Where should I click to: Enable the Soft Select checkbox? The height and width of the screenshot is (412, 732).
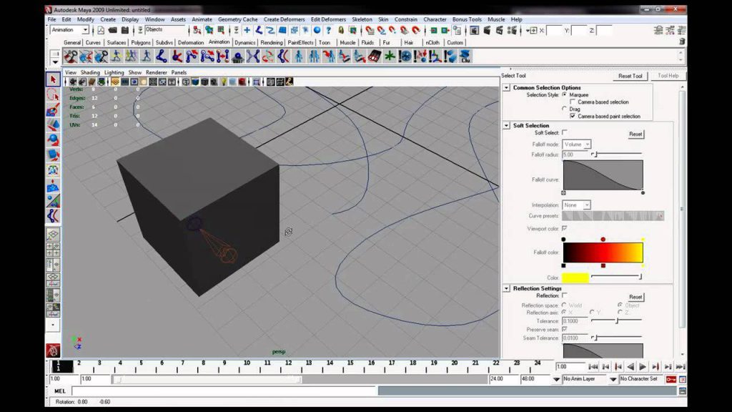(565, 132)
